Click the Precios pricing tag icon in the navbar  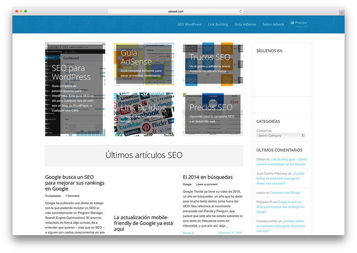click(x=293, y=23)
